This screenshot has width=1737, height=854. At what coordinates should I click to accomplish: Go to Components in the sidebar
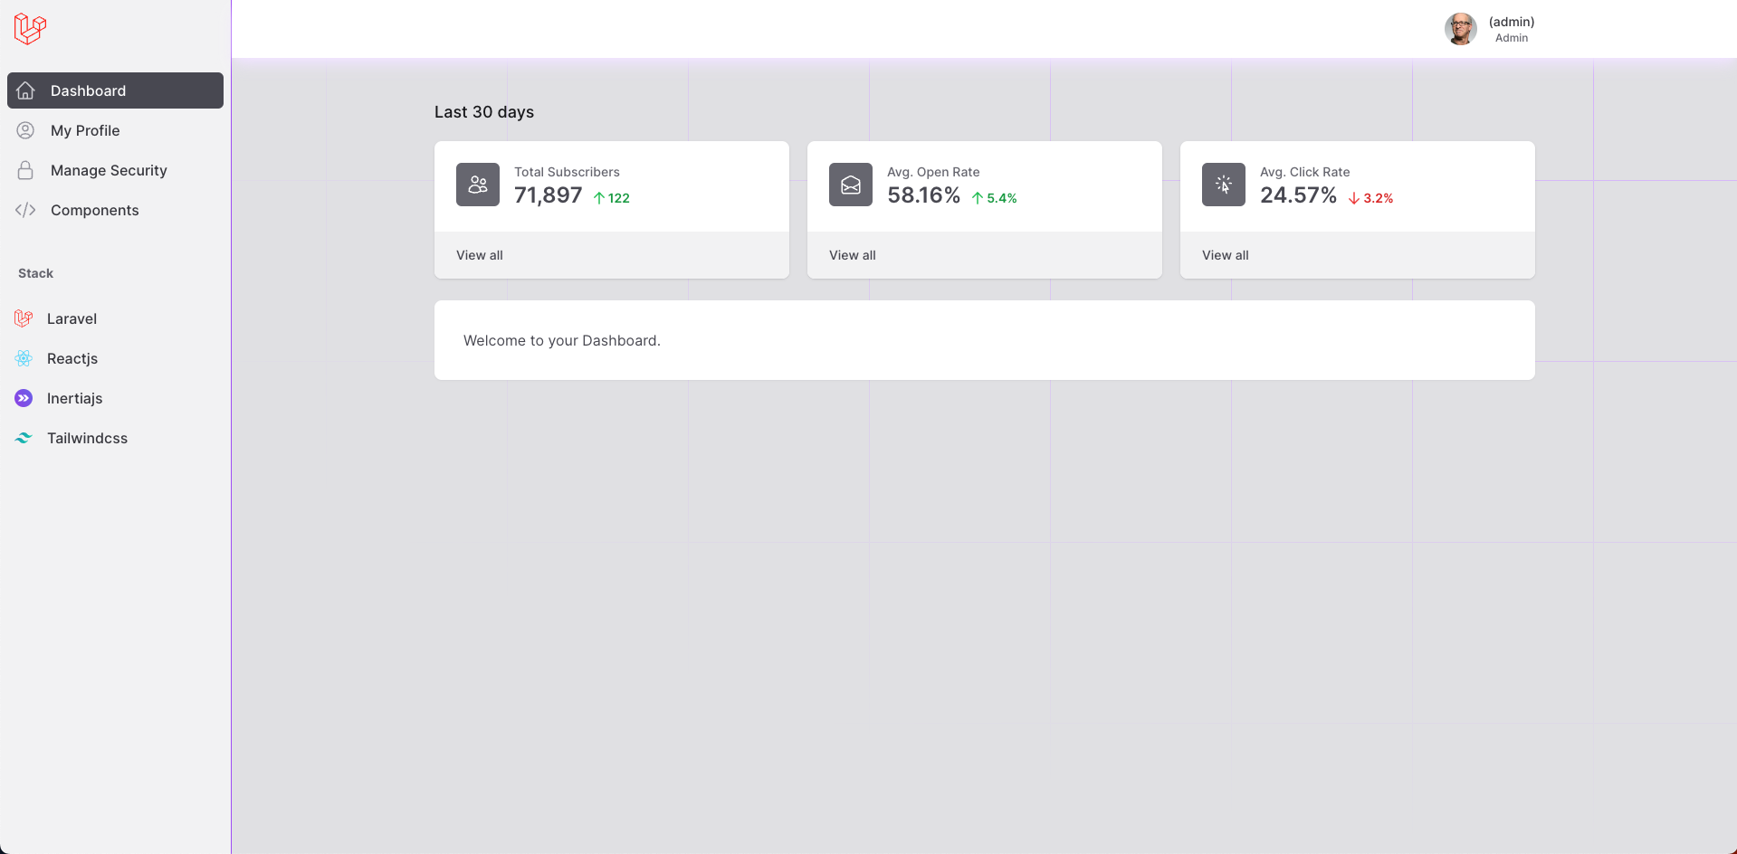tap(95, 210)
